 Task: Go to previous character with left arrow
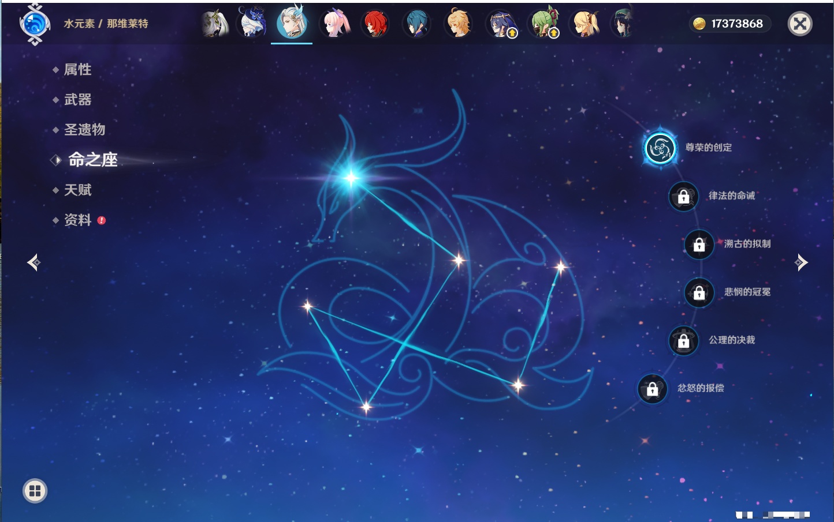pyautogui.click(x=33, y=262)
